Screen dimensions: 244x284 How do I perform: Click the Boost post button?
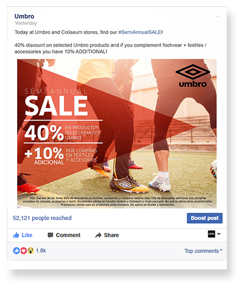pyautogui.click(x=205, y=218)
